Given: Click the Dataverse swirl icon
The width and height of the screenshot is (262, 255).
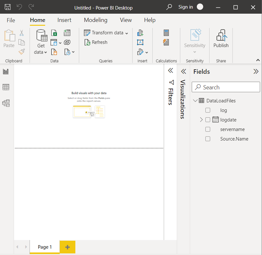Looking at the screenshot, I should point(67,42).
